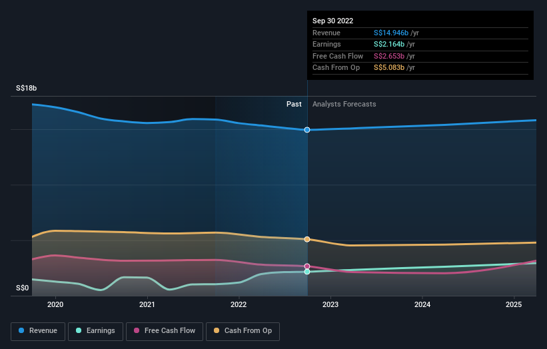Toggle the Free Cash Flow legend series
Screen dimensions: 547x349
point(165,331)
